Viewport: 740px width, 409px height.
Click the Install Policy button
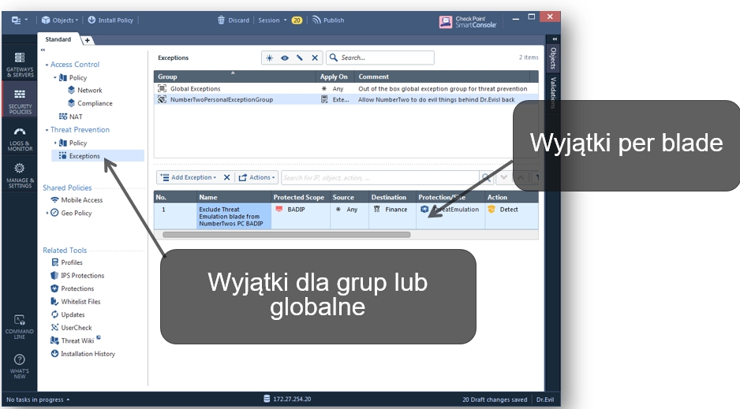pos(110,20)
